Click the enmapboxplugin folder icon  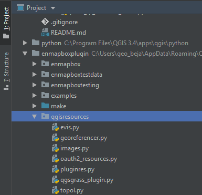[x=36, y=53]
